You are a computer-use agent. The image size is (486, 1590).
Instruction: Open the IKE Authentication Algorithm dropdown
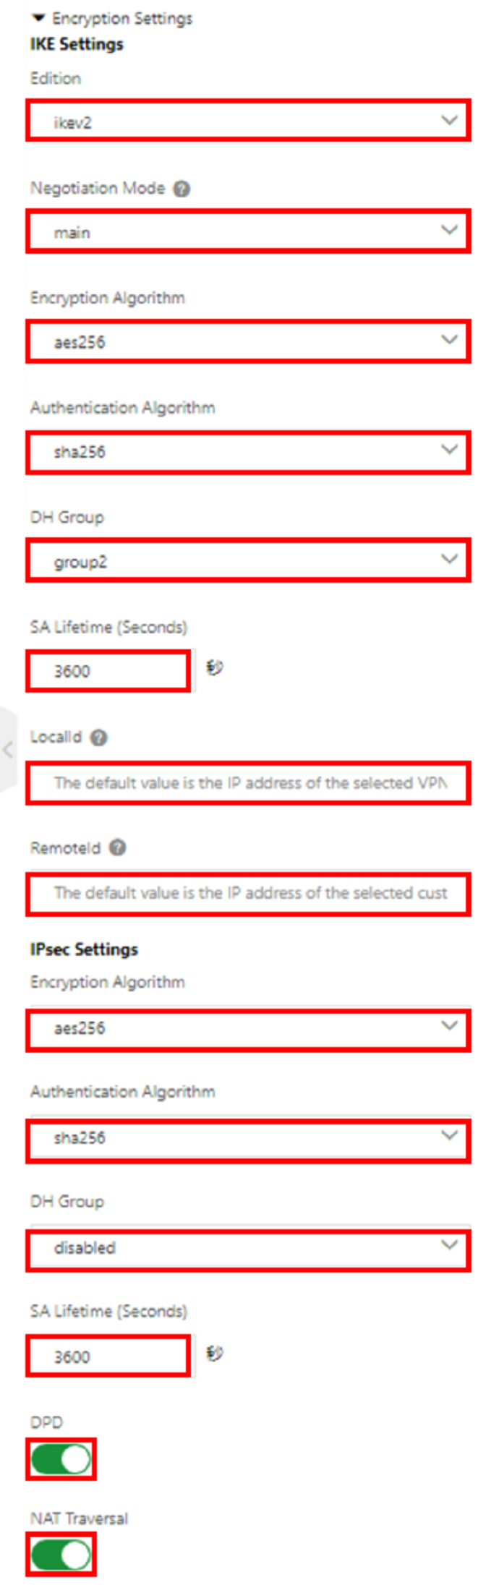point(248,452)
